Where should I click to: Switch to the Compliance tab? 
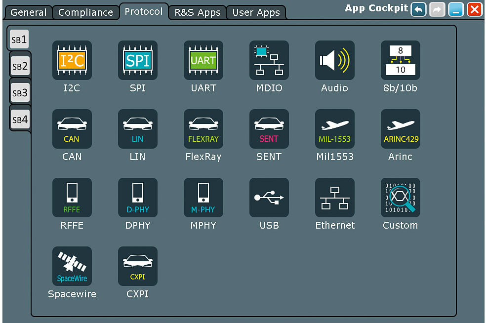click(x=85, y=12)
